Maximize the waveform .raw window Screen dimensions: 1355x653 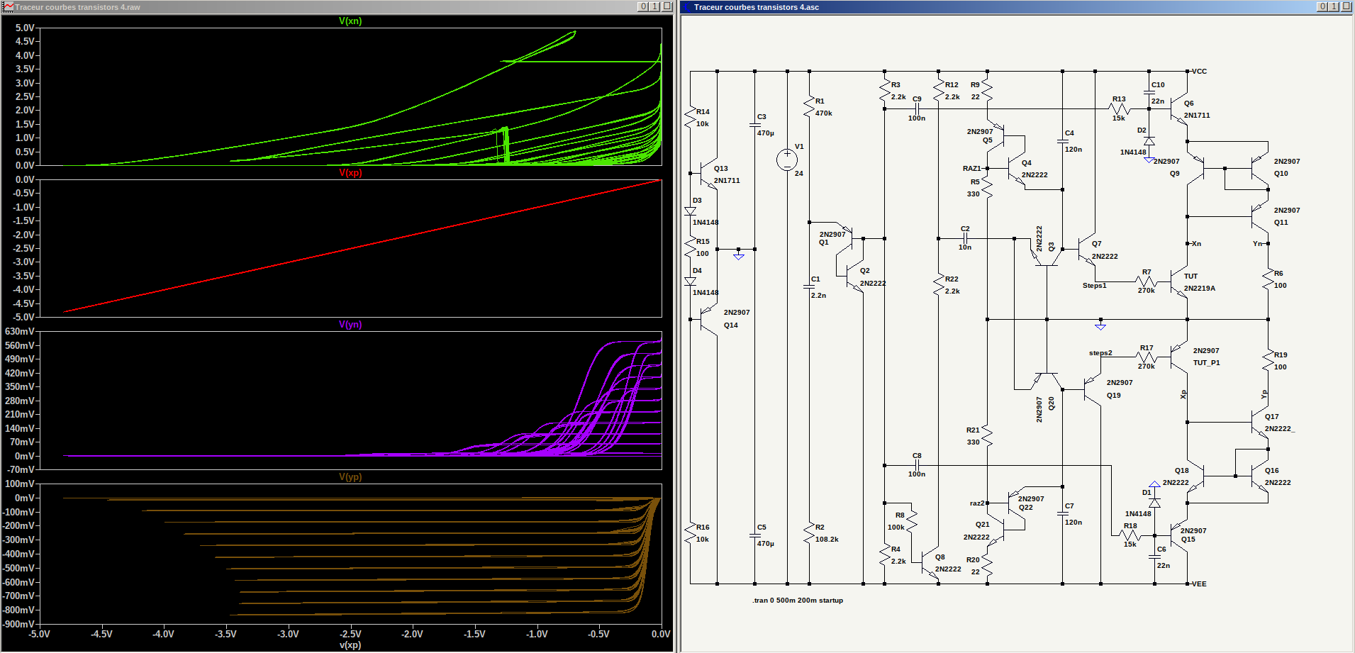655,6
